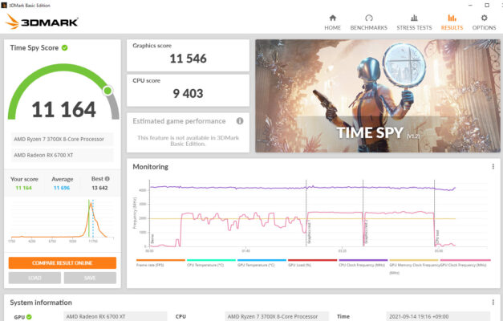Click the 3DMark logo
The height and width of the screenshot is (321, 503).
(x=42, y=22)
